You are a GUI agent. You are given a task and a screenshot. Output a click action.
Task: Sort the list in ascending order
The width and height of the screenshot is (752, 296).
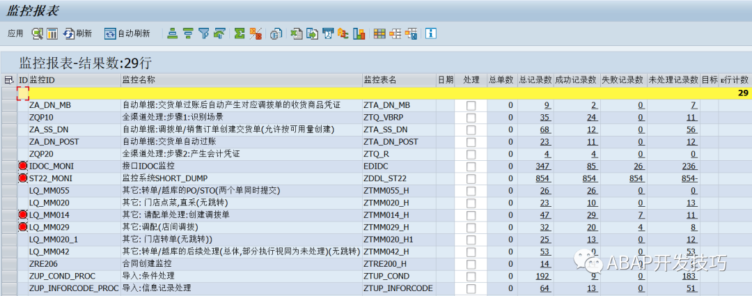[x=173, y=33]
